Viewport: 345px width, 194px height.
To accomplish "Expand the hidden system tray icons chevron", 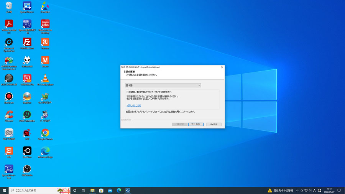I will (x=297, y=191).
